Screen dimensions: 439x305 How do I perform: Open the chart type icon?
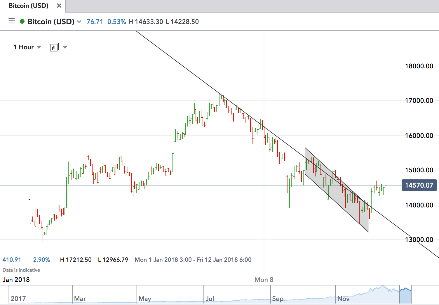(x=54, y=47)
